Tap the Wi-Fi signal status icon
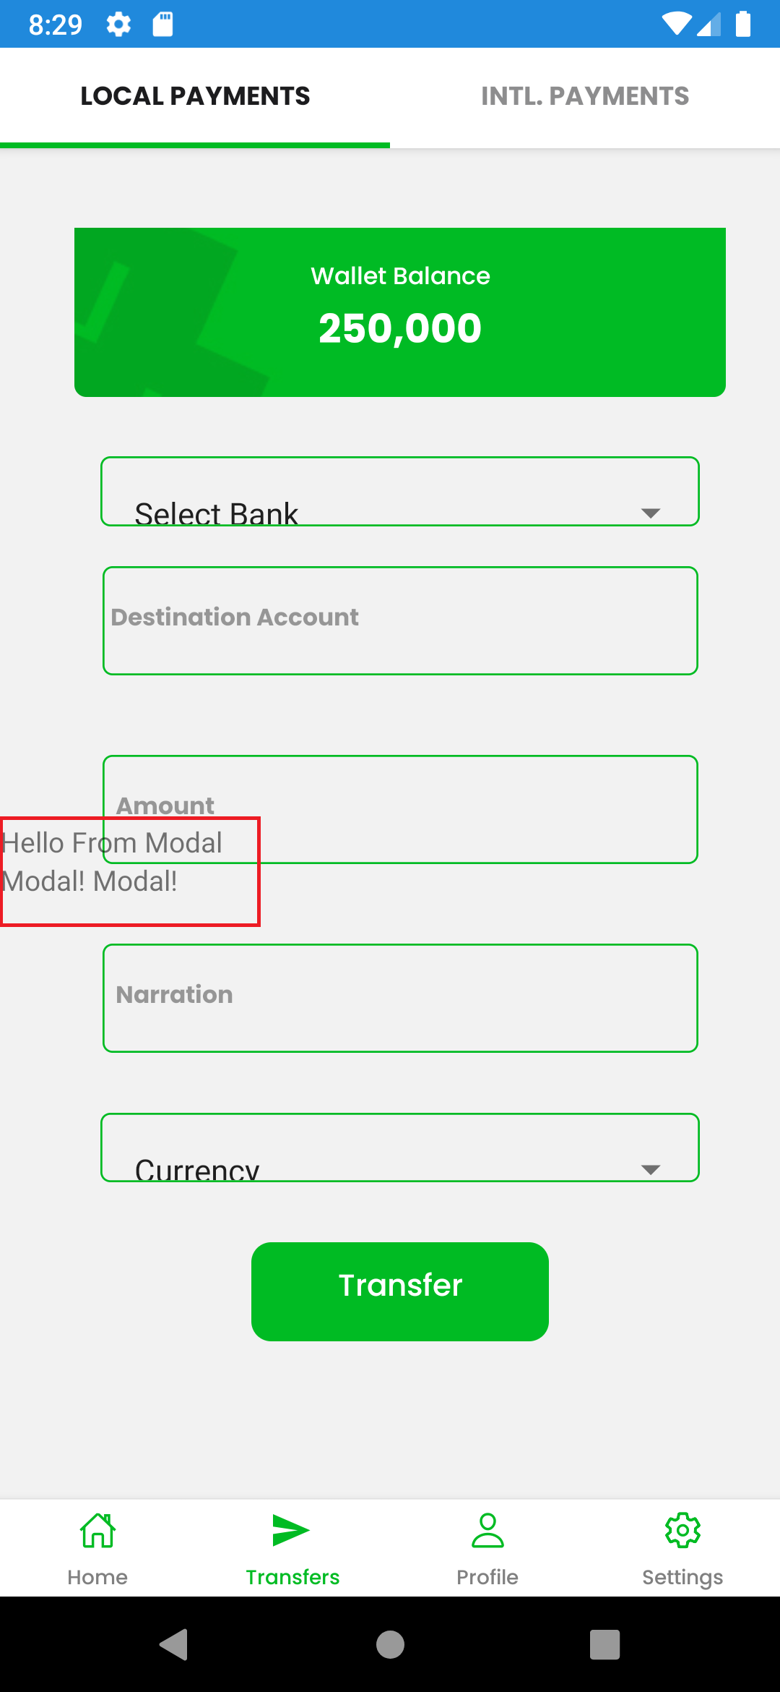 (677, 24)
